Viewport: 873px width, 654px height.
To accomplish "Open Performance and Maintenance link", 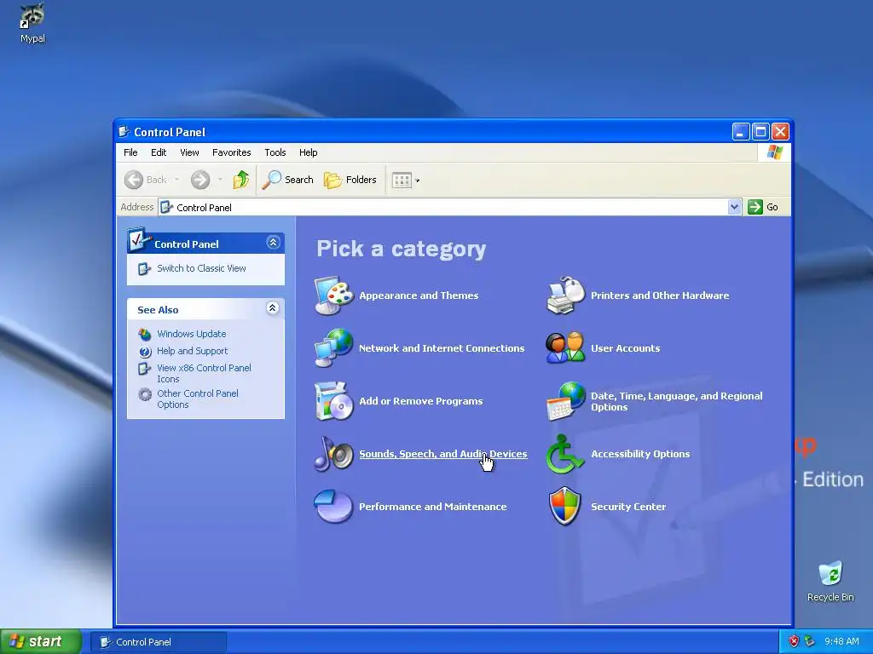I will (432, 507).
